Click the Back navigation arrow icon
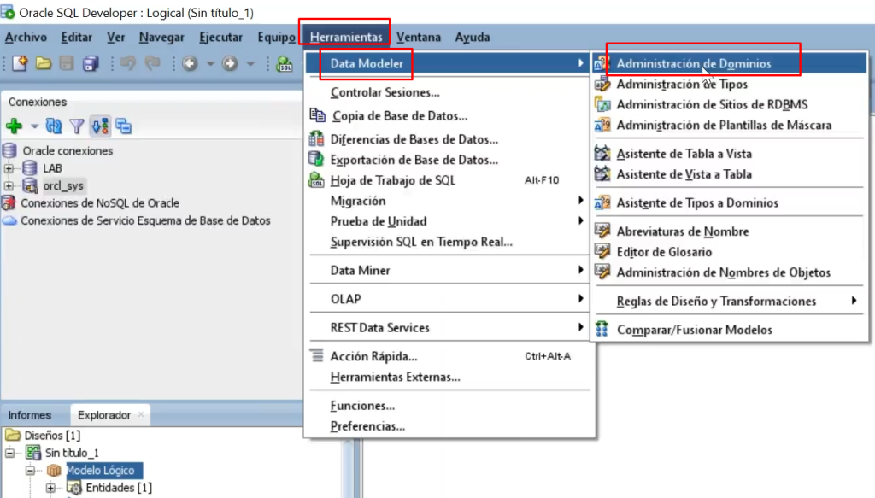875x498 pixels. coord(190,63)
